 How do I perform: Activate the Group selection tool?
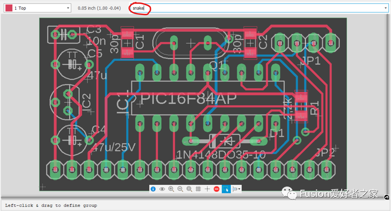pyautogui.click(x=226, y=189)
